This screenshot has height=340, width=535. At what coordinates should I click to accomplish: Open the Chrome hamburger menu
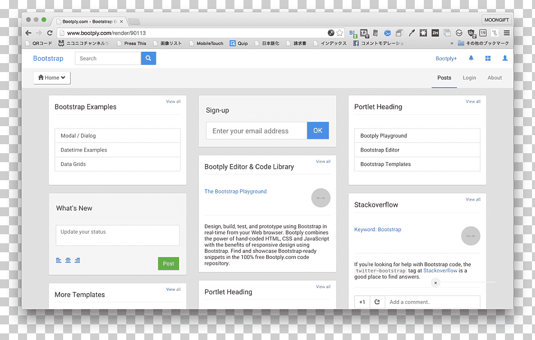507,32
